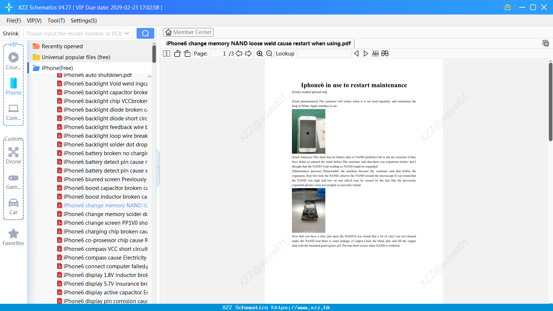This screenshot has width=553, height=311.
Task: Rotate page clockwise
Action: pos(187,53)
